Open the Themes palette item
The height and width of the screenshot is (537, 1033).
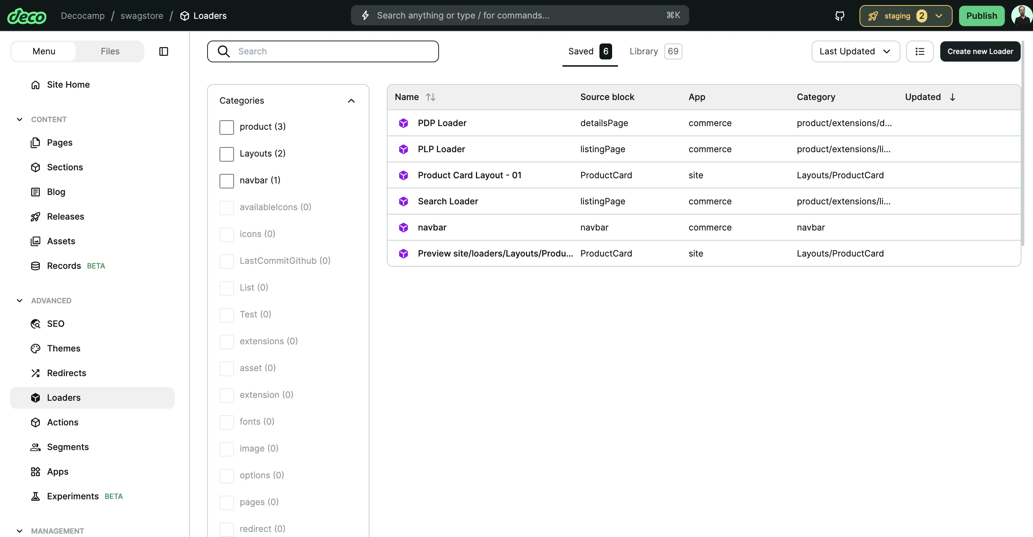[x=63, y=348]
